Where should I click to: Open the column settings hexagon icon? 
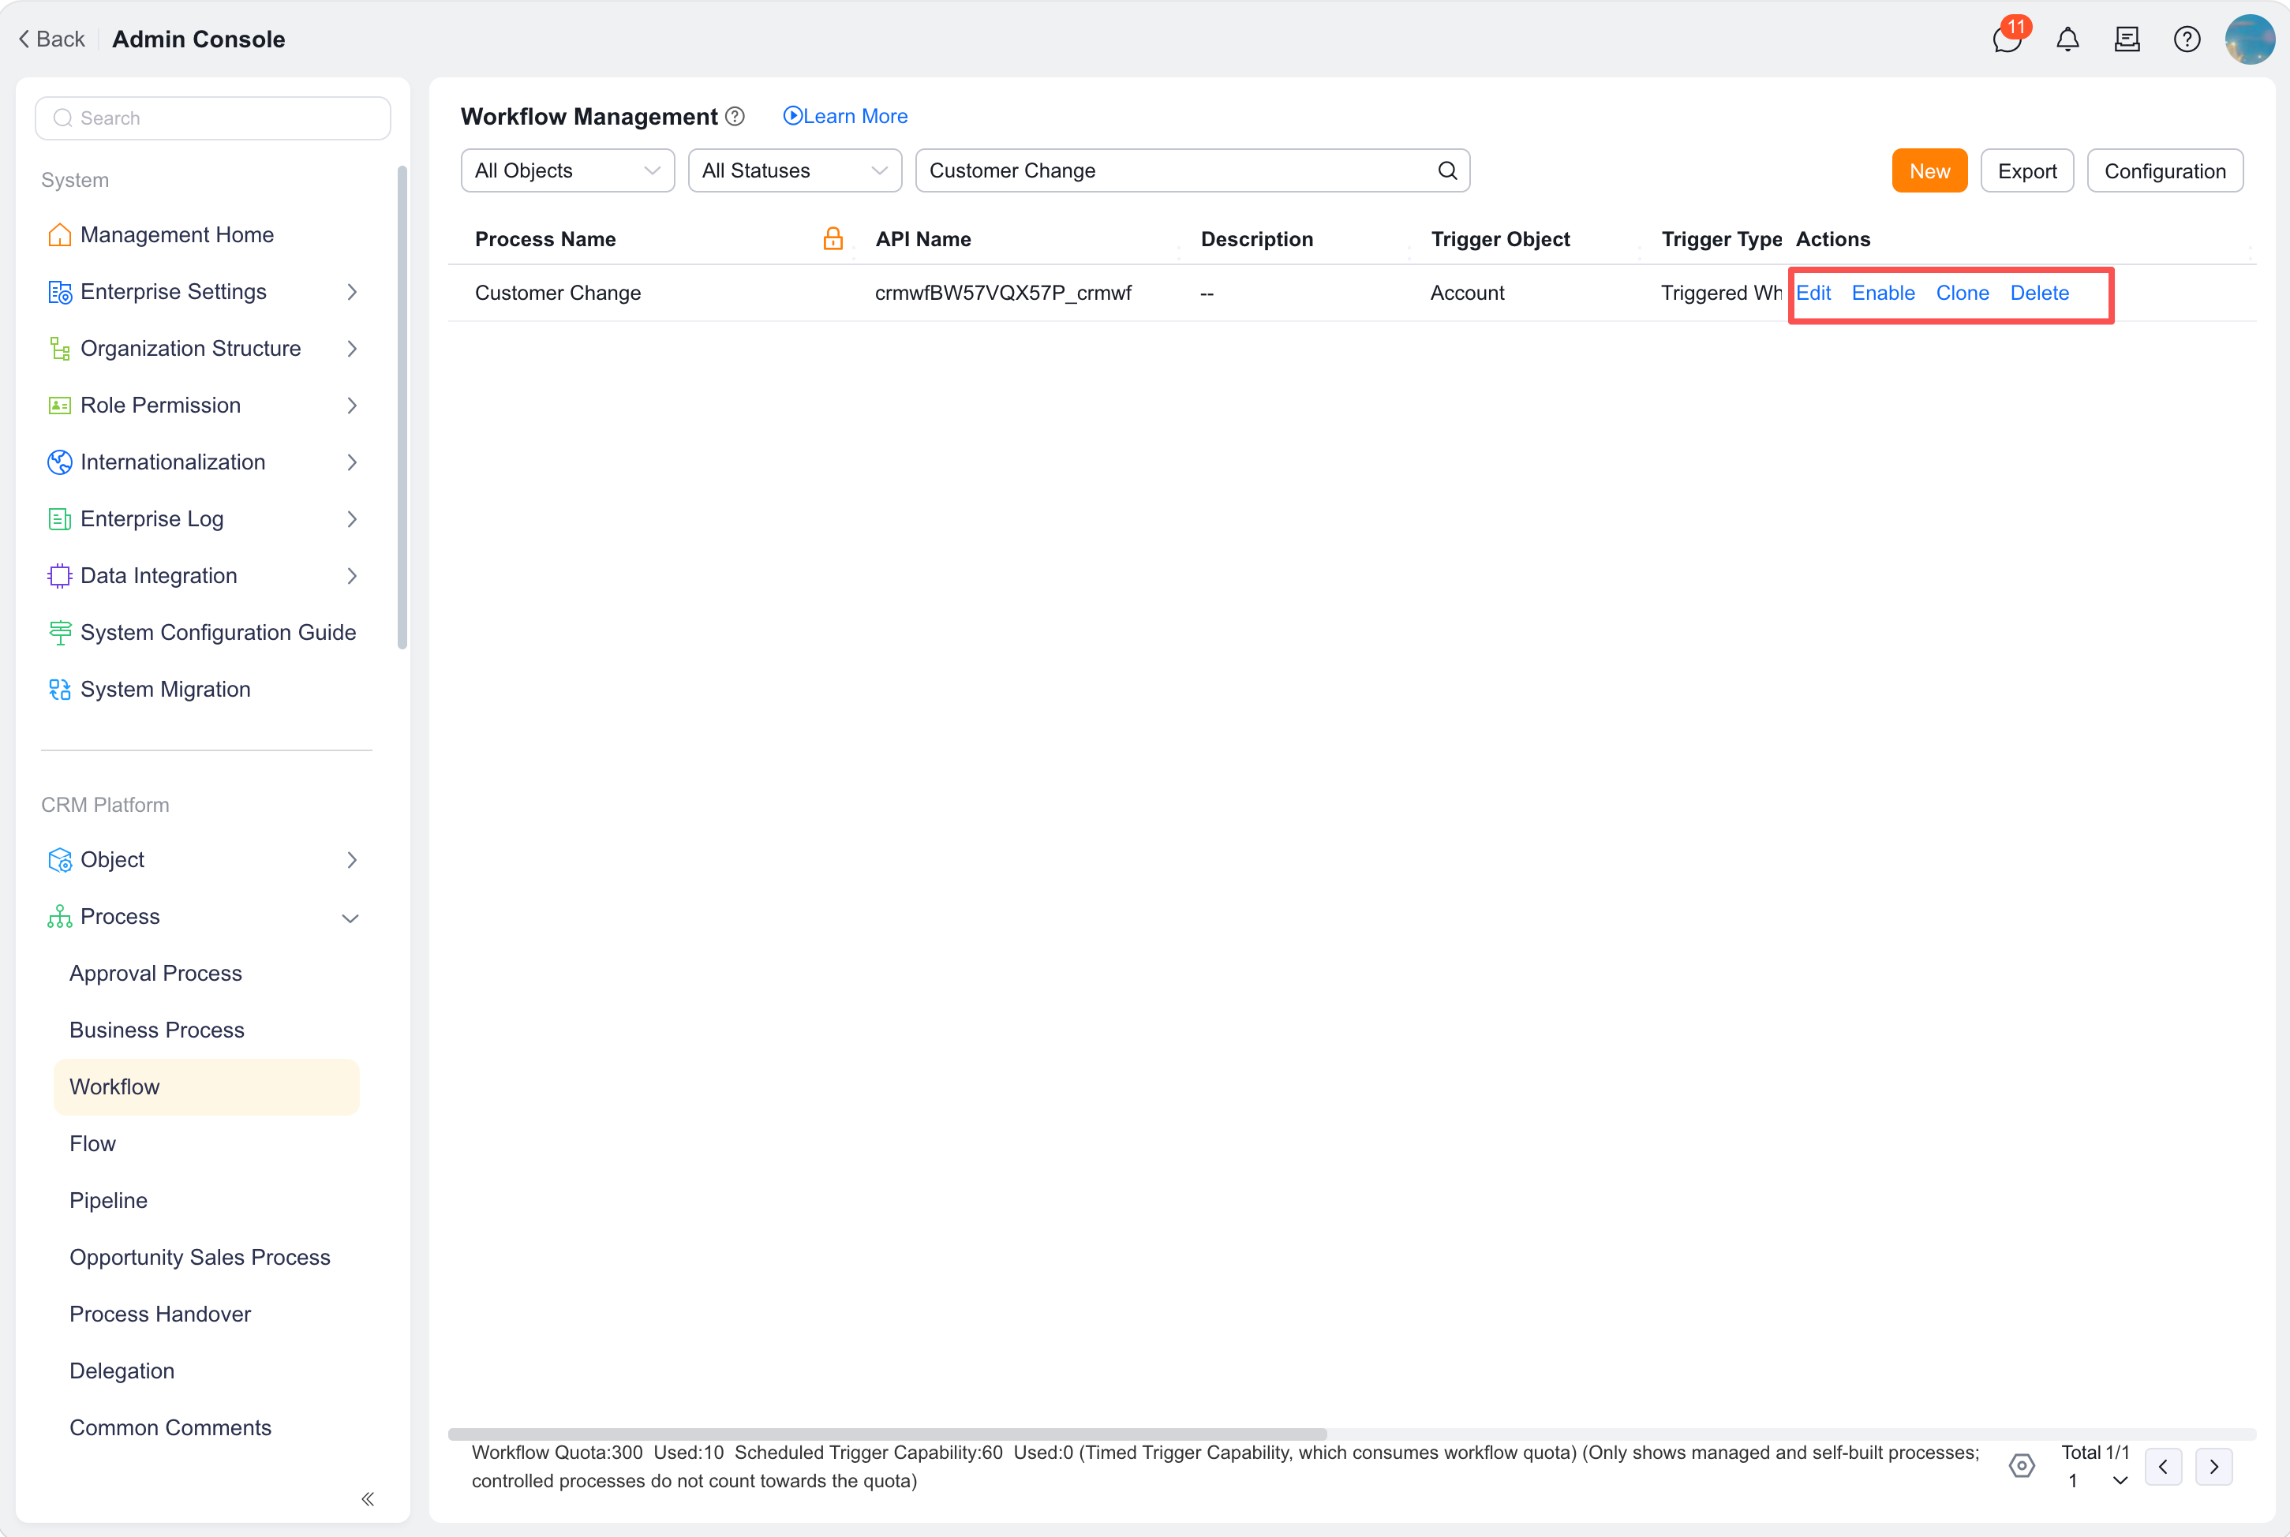click(x=2022, y=1465)
